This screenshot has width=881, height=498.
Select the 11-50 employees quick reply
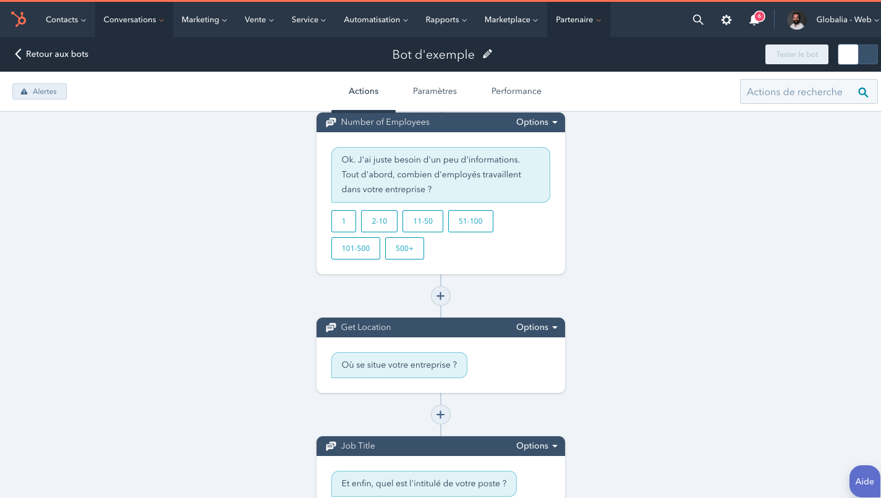(423, 221)
